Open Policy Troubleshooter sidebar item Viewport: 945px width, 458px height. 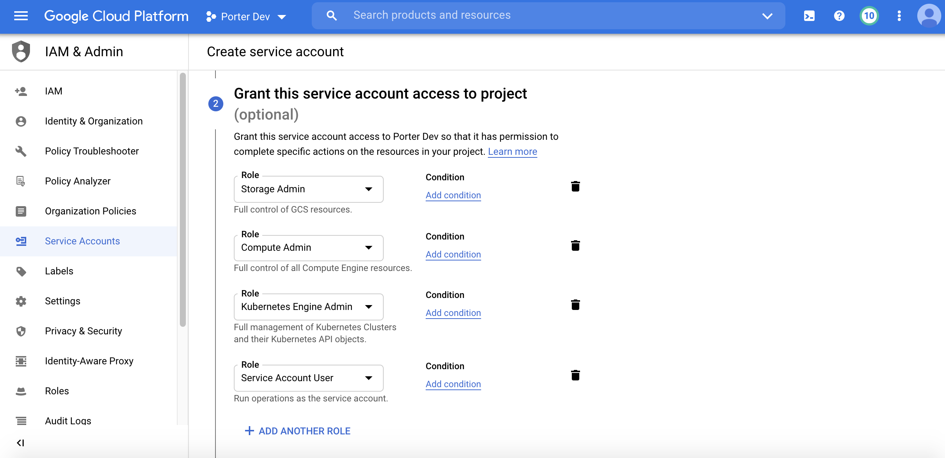click(x=92, y=151)
